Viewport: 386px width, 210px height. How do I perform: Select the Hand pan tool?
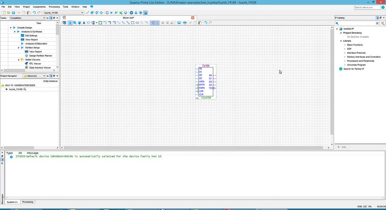coord(79,23)
